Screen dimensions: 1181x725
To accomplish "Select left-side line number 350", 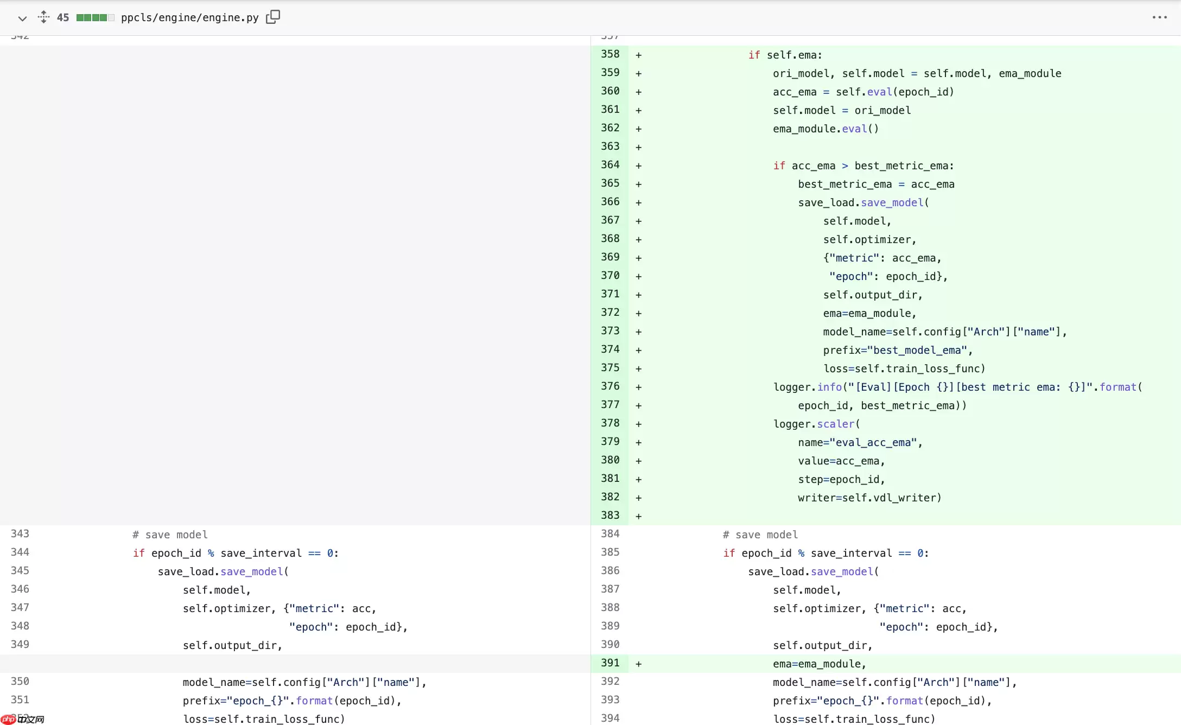I will tap(20, 682).
